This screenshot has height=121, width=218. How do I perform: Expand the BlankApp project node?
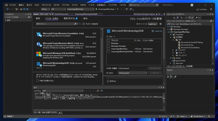click(168, 27)
